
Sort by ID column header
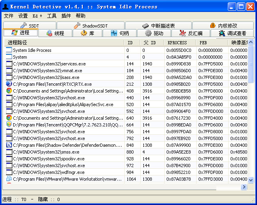click(x=132, y=43)
